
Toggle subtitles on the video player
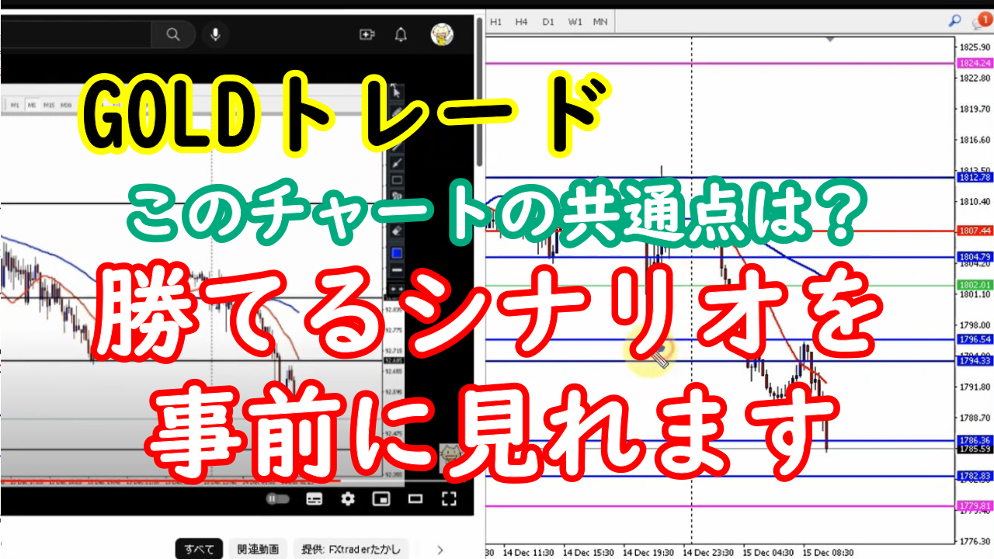(314, 498)
